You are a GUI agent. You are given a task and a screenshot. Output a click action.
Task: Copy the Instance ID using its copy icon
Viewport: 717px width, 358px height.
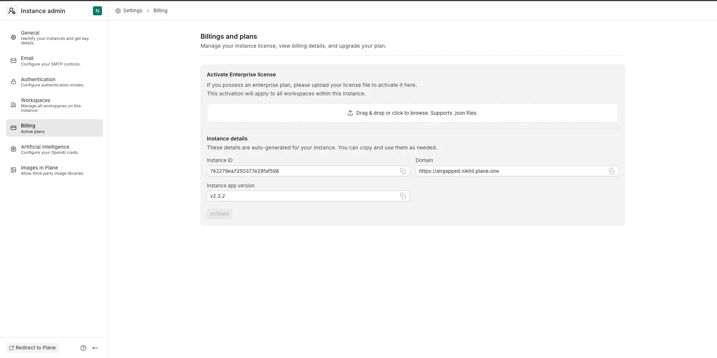tap(403, 171)
